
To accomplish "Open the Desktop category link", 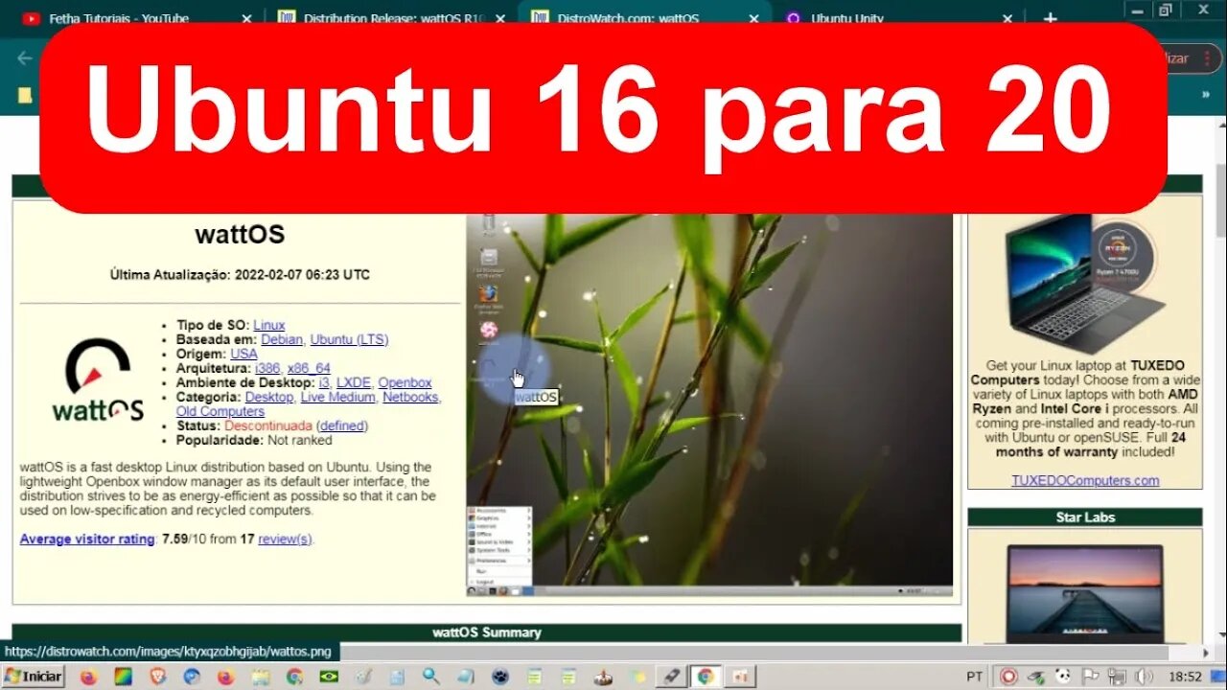I will pos(269,397).
